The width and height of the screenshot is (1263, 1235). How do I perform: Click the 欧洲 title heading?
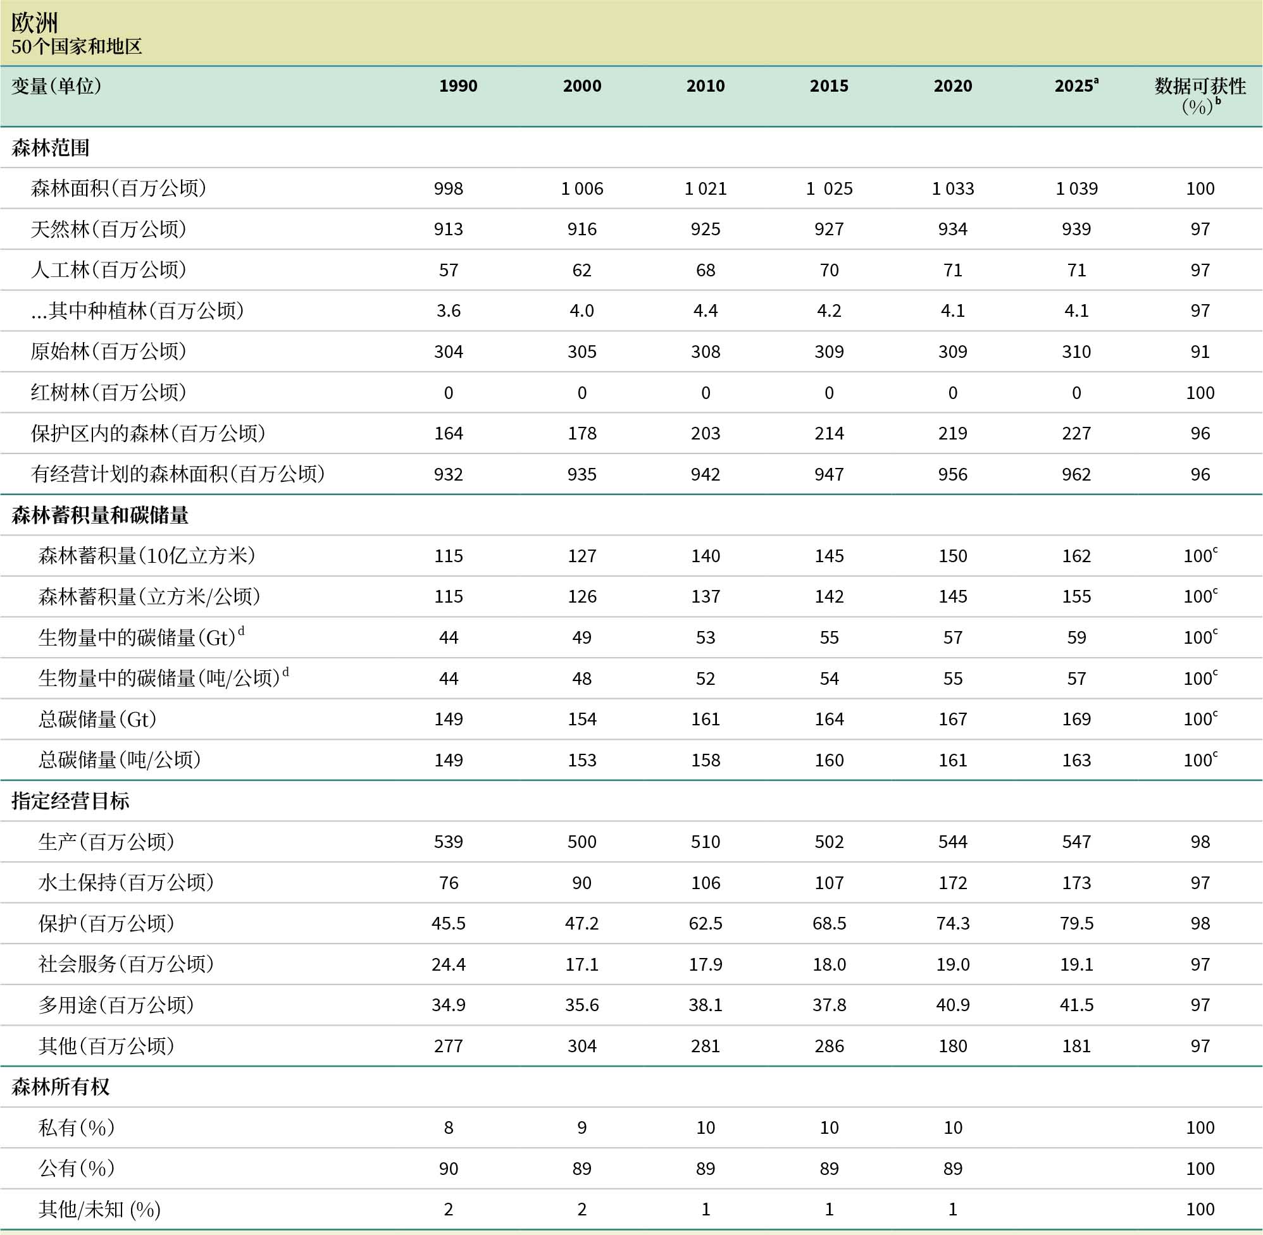tap(35, 23)
